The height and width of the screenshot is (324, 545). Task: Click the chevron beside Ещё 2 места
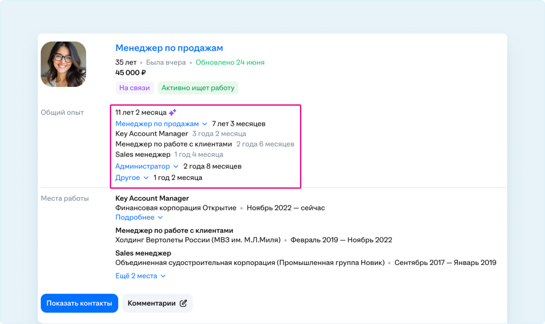[x=163, y=276]
